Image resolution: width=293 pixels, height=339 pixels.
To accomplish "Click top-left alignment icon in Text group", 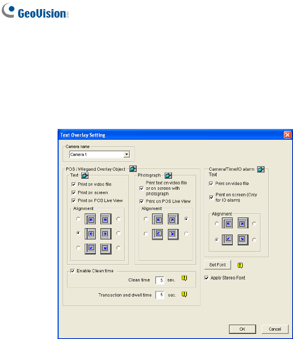I will [x=90, y=219].
